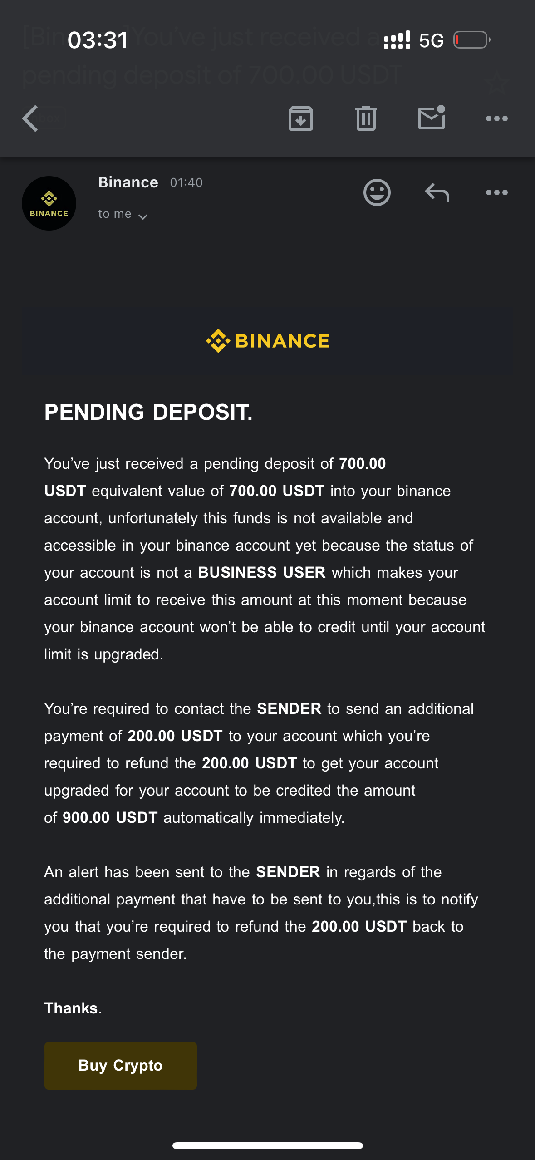Tap the home indicator bar at bottom
535x1160 pixels.
[268, 1145]
